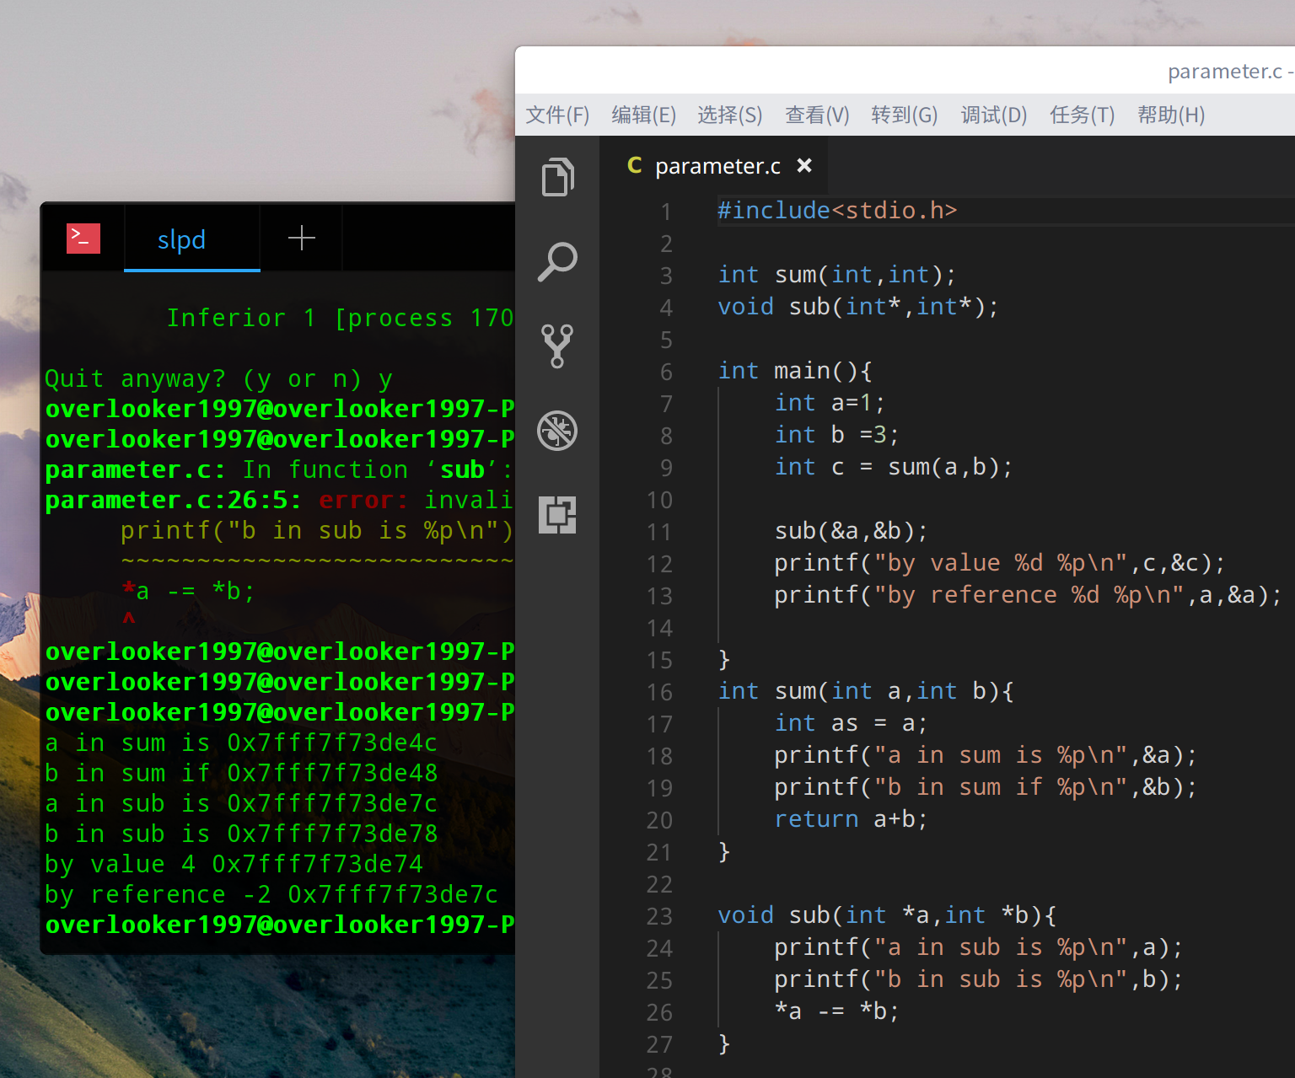Viewport: 1295px width, 1078px height.
Task: Click 'a in sum is 0x7fff7f73de4c' terminal output
Action: 242,743
